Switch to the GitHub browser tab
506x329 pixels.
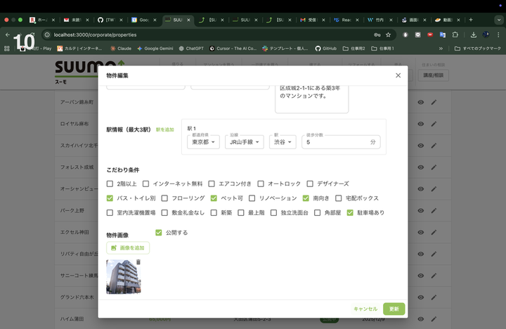[x=110, y=20]
